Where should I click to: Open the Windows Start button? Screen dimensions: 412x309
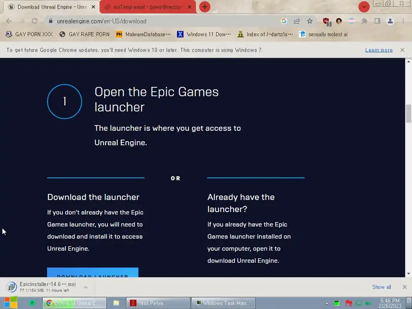click(x=11, y=303)
